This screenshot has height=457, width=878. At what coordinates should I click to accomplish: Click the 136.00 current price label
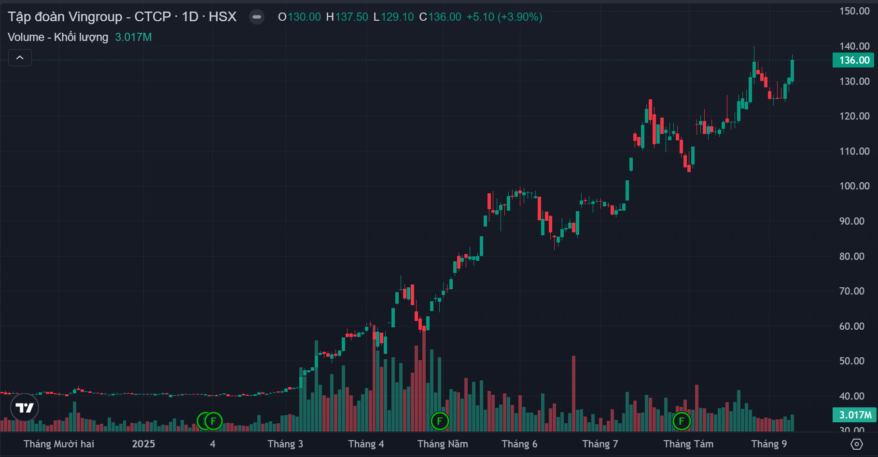854,60
